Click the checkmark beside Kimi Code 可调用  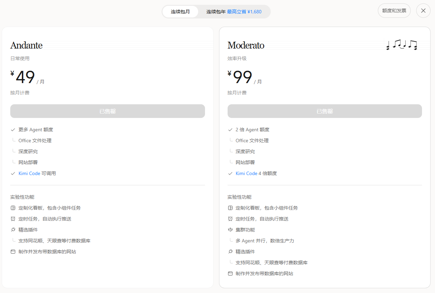(x=13, y=173)
